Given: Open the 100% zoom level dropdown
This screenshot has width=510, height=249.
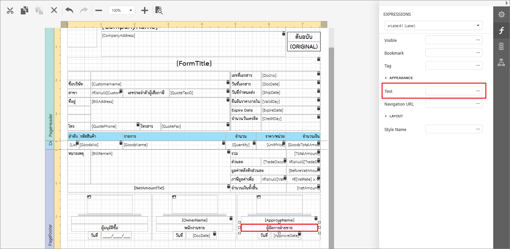Looking at the screenshot, I should [x=122, y=10].
